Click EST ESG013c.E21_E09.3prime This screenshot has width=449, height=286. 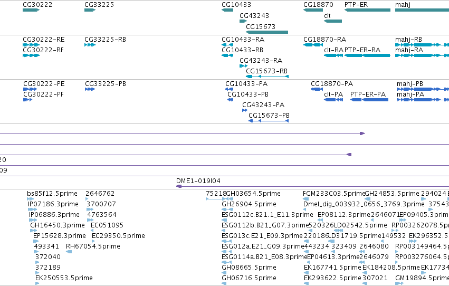coord(227,241)
